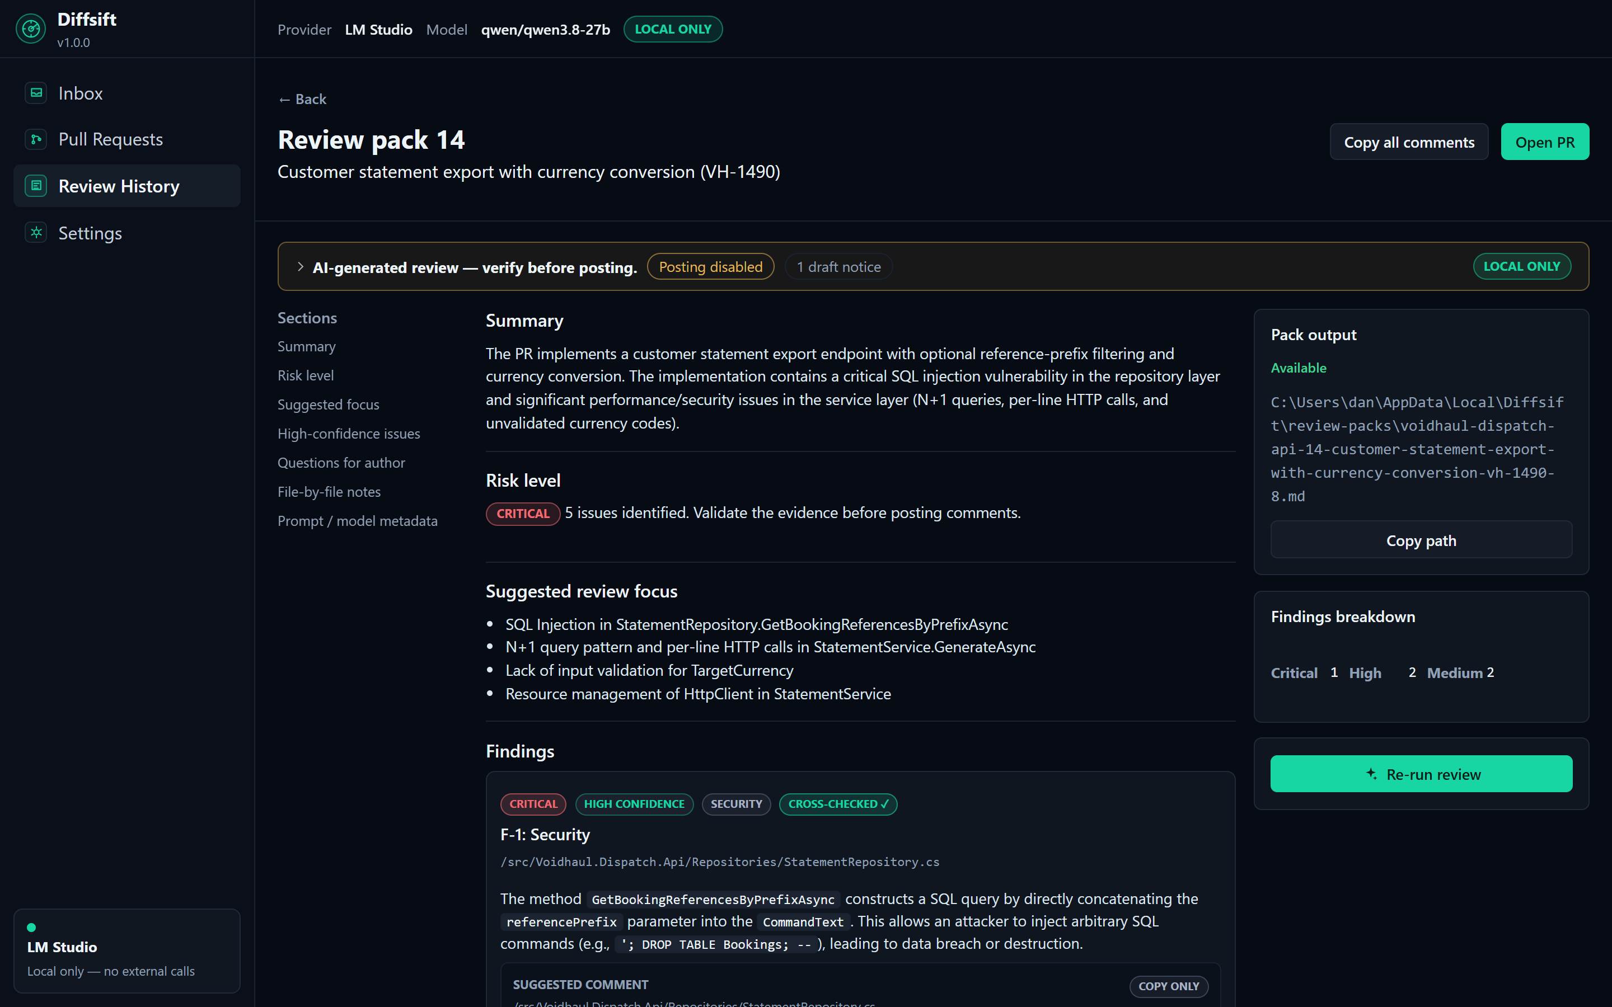Image resolution: width=1612 pixels, height=1007 pixels.
Task: Click the Review History icon
Action: (36, 186)
